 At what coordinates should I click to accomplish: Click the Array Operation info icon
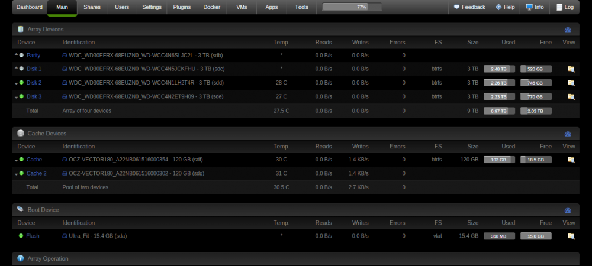point(20,258)
